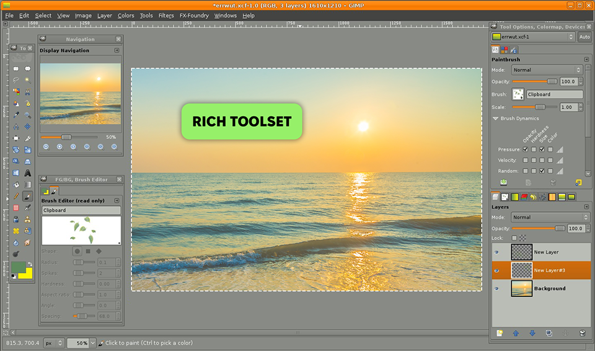Select the Zoom magnifier tool

tap(28, 115)
